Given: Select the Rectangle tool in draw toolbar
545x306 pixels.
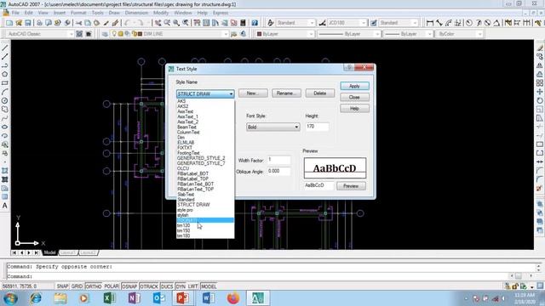Looking at the screenshot, I should tap(5, 83).
